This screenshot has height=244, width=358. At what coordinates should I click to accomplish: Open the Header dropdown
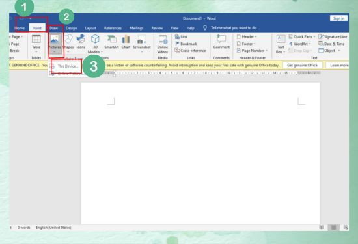click(x=247, y=36)
